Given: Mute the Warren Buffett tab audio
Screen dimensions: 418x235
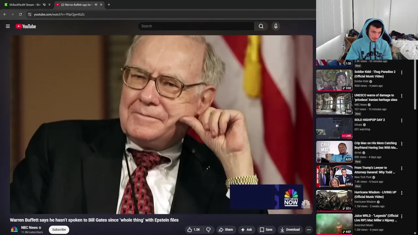Looking at the screenshot, I should (x=96, y=5).
